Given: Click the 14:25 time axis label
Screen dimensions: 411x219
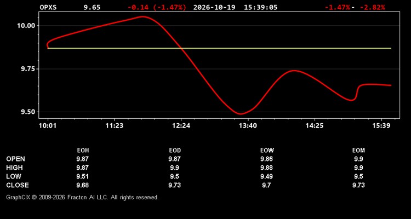Looking at the screenshot, I should (315, 126).
